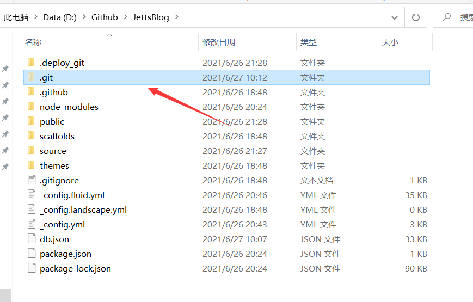The height and width of the screenshot is (302, 473).
Task: Select the themes folder icon
Action: click(x=31, y=165)
